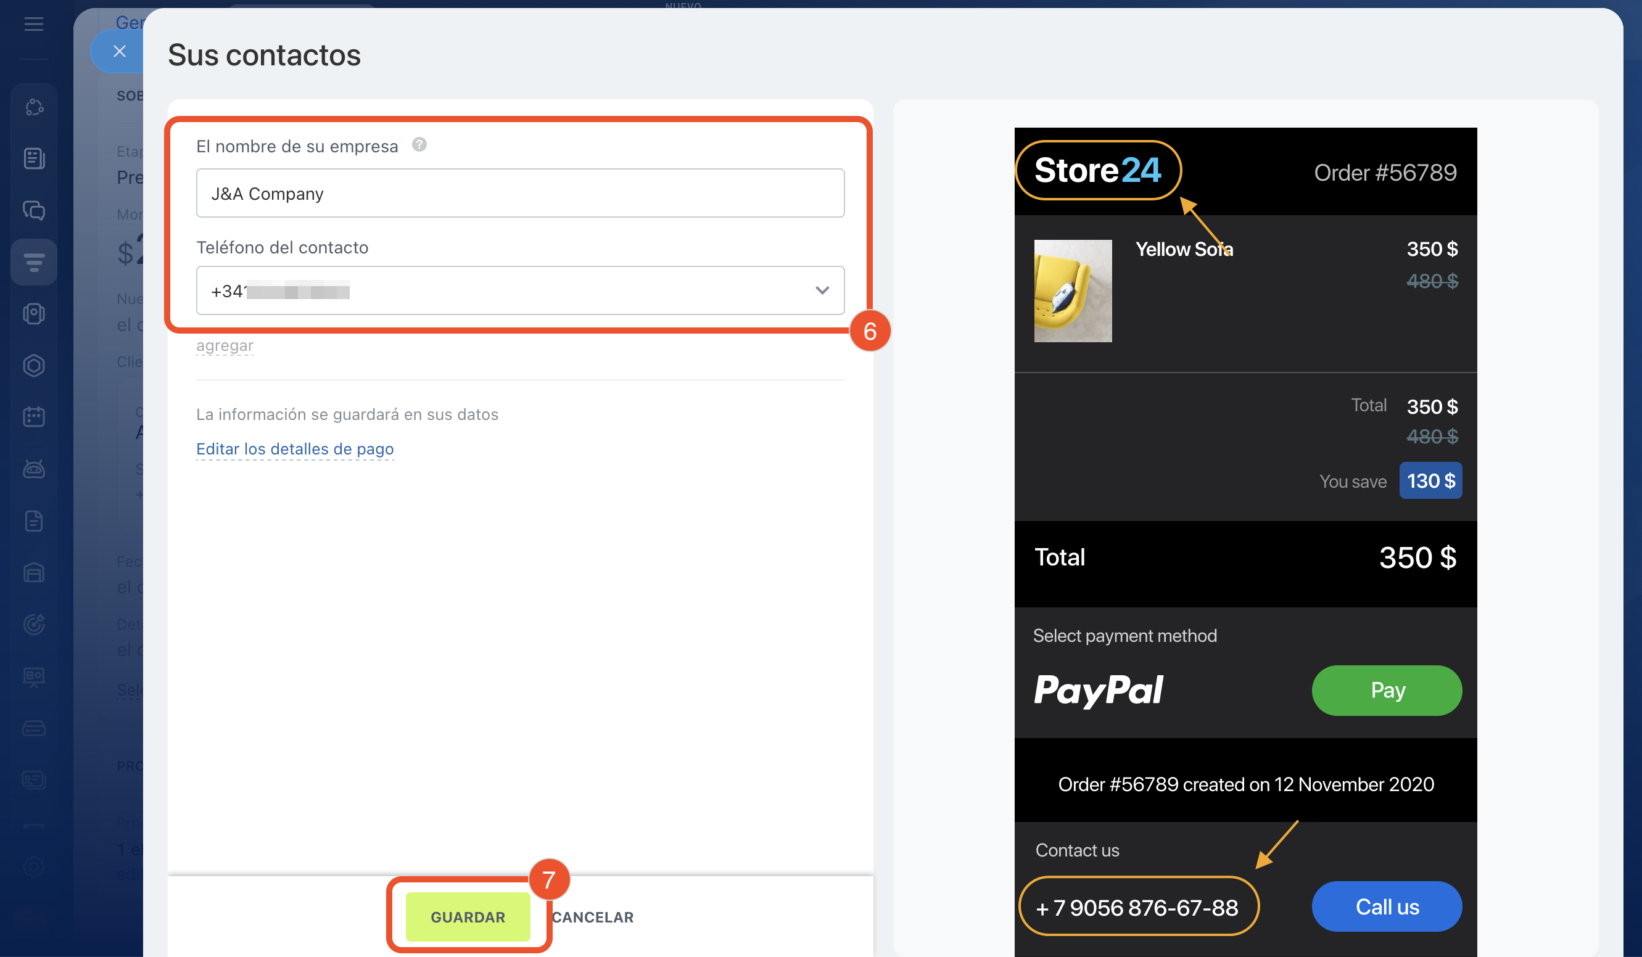Open the Feed news icon
Viewport: 1642px width, 957px height.
pos(33,158)
